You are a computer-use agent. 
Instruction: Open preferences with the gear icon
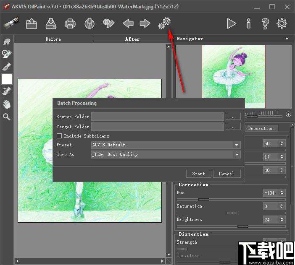point(282,23)
